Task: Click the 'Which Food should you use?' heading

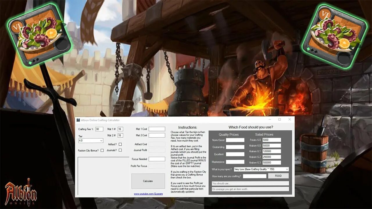Action: pyautogui.click(x=251, y=127)
